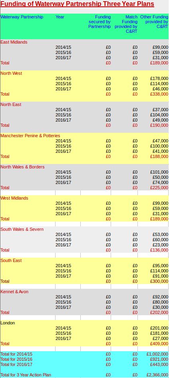Select the Waterway Partnership column header
This screenshot has width=169, height=378.
(x=22, y=17)
